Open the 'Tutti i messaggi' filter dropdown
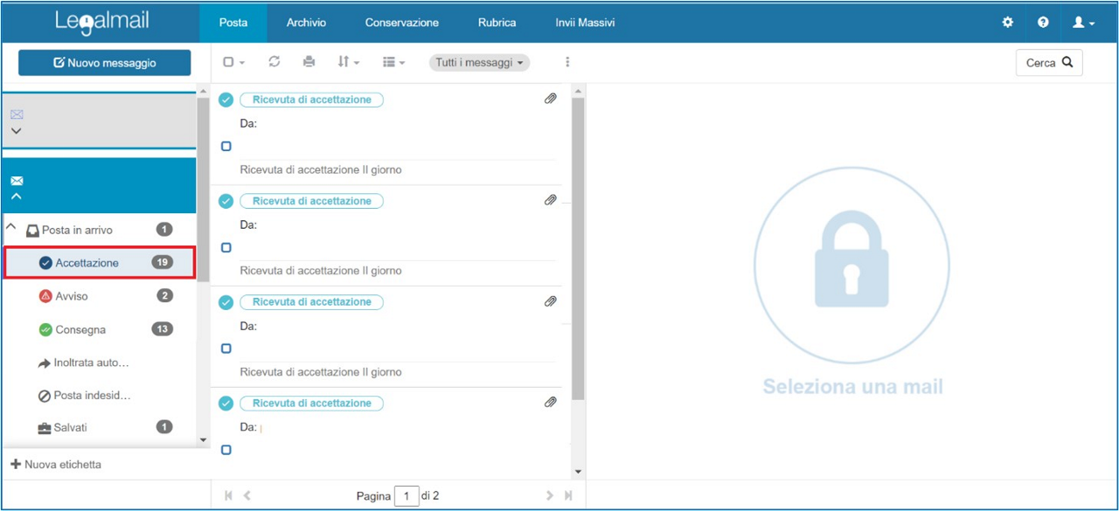The height and width of the screenshot is (511, 1119). (x=479, y=62)
